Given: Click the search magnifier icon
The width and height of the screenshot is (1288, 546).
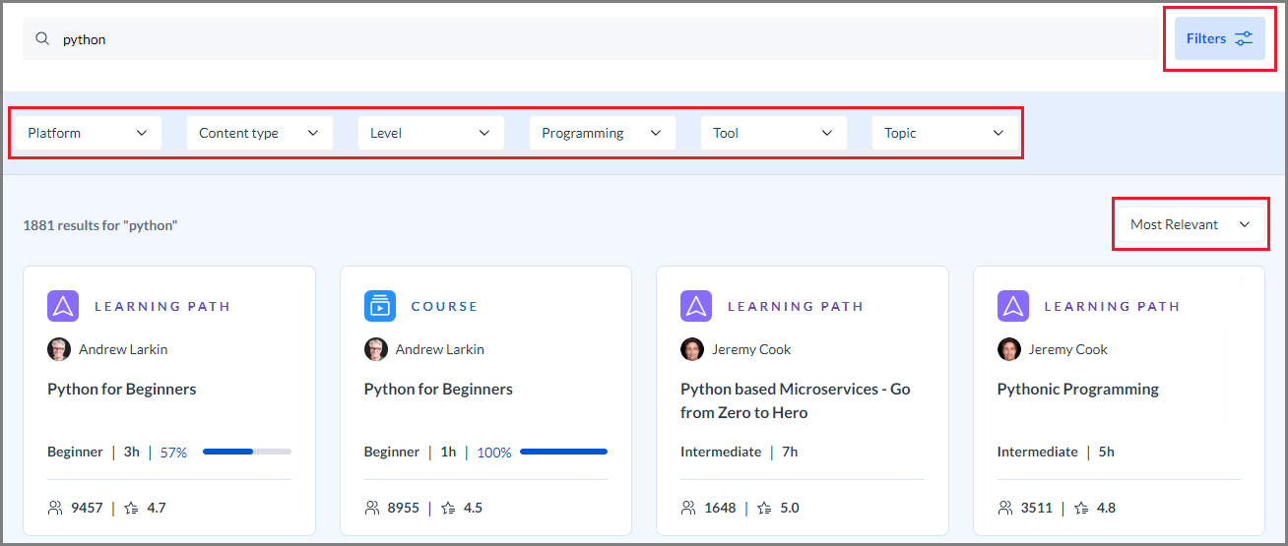Looking at the screenshot, I should pyautogui.click(x=42, y=39).
